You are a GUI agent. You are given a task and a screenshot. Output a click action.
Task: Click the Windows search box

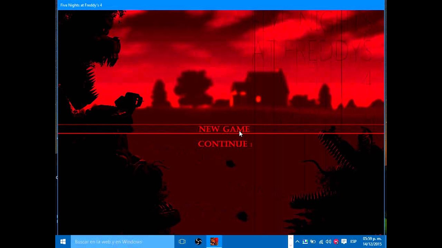[x=122, y=242]
